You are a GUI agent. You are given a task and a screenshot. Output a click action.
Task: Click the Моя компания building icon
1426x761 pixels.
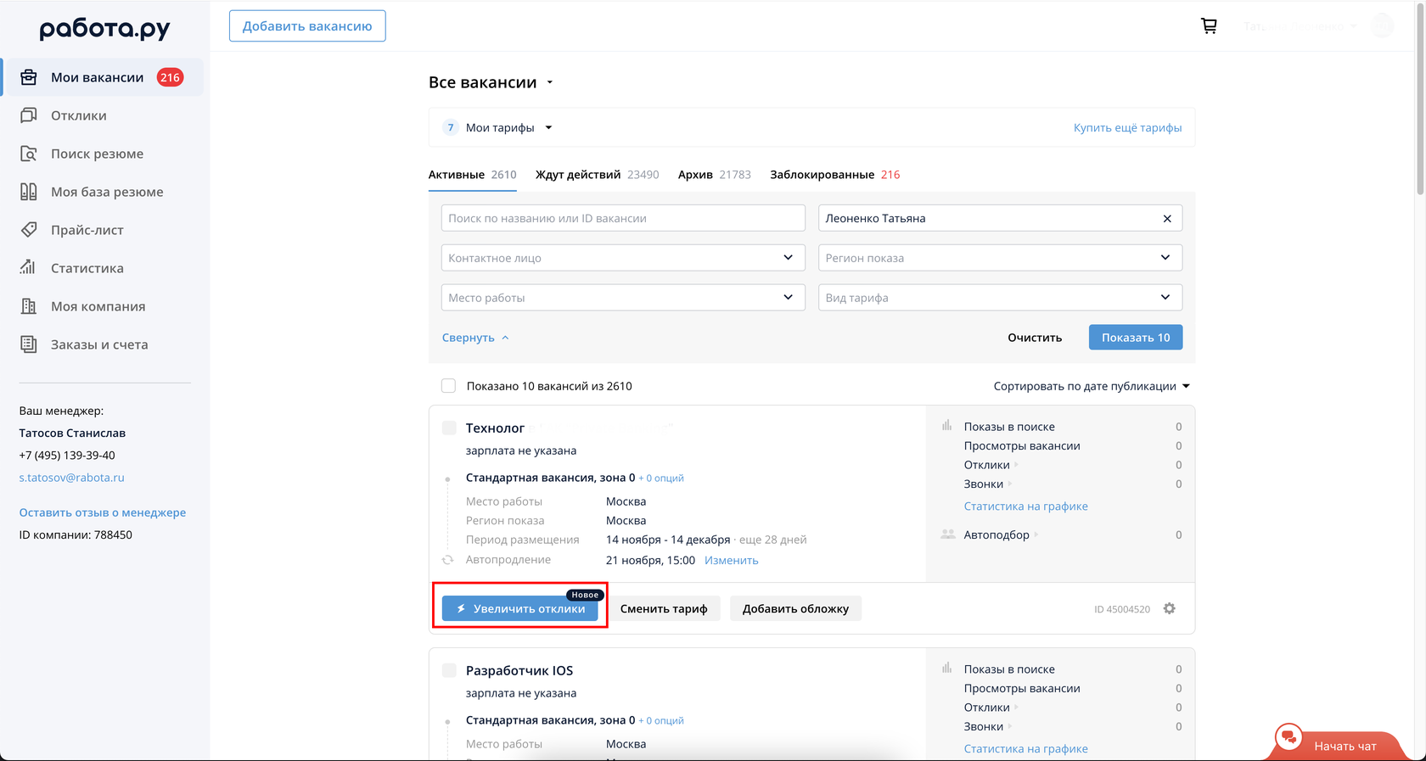pos(28,306)
